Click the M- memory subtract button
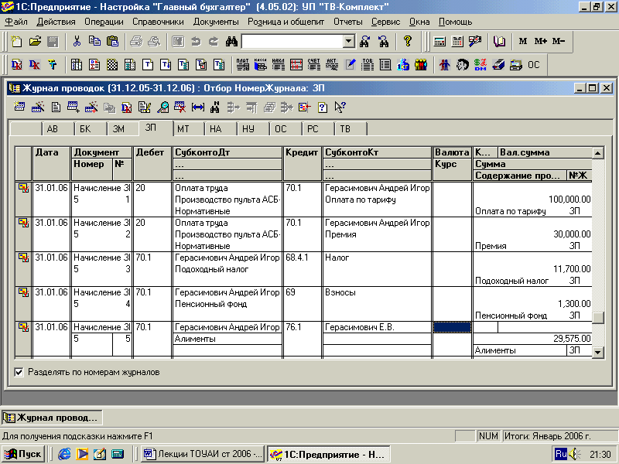Screen dimensions: 619x464 pyautogui.click(x=558, y=42)
